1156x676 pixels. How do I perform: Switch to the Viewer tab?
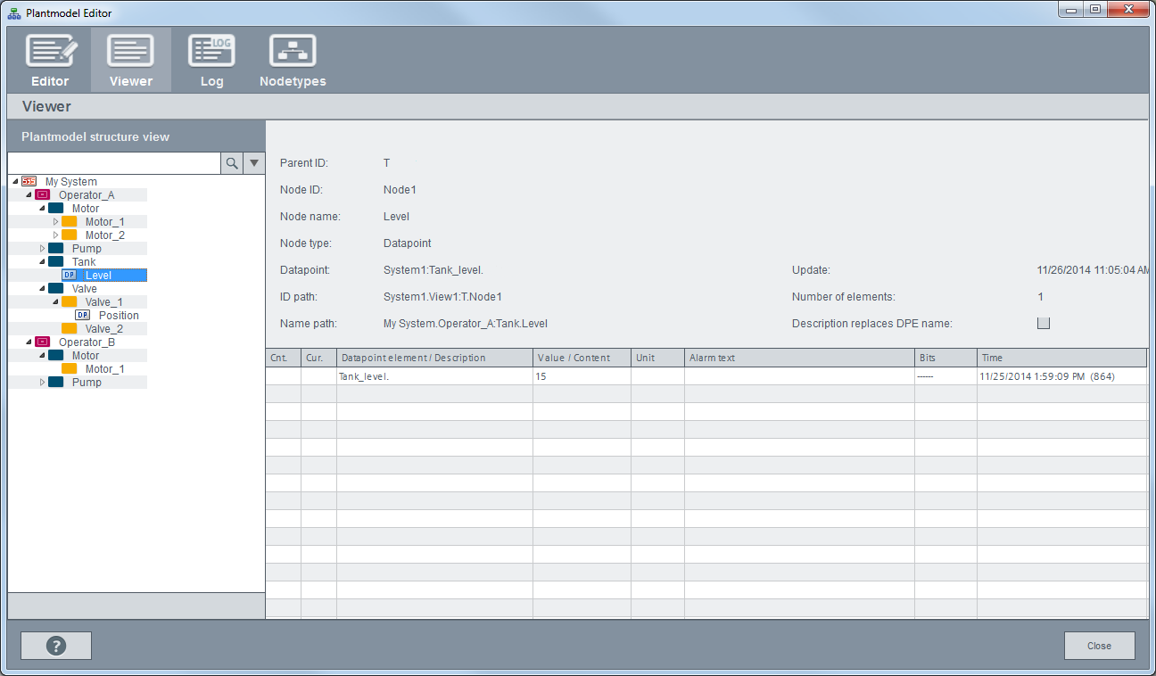pyautogui.click(x=131, y=61)
